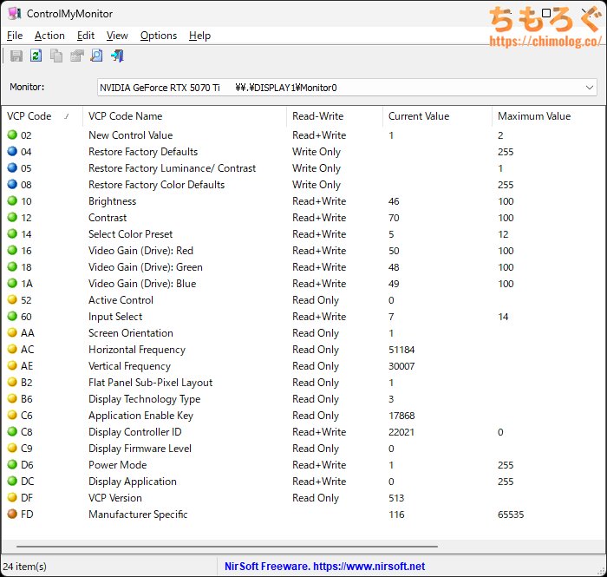The width and height of the screenshot is (607, 577).
Task: Click the blue dot beside code 08
Action: pyautogui.click(x=12, y=184)
